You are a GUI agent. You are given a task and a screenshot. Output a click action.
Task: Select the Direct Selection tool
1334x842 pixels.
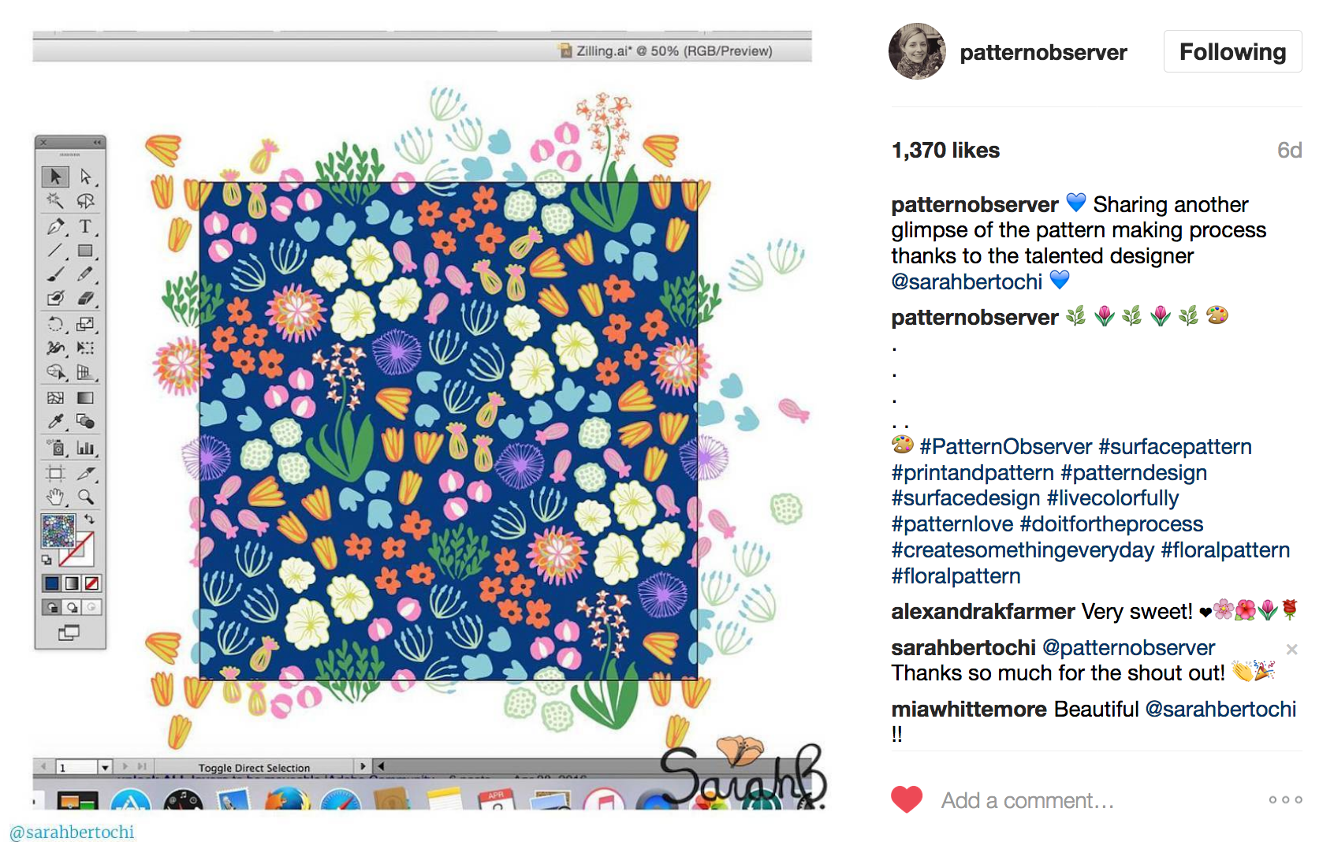coord(85,176)
